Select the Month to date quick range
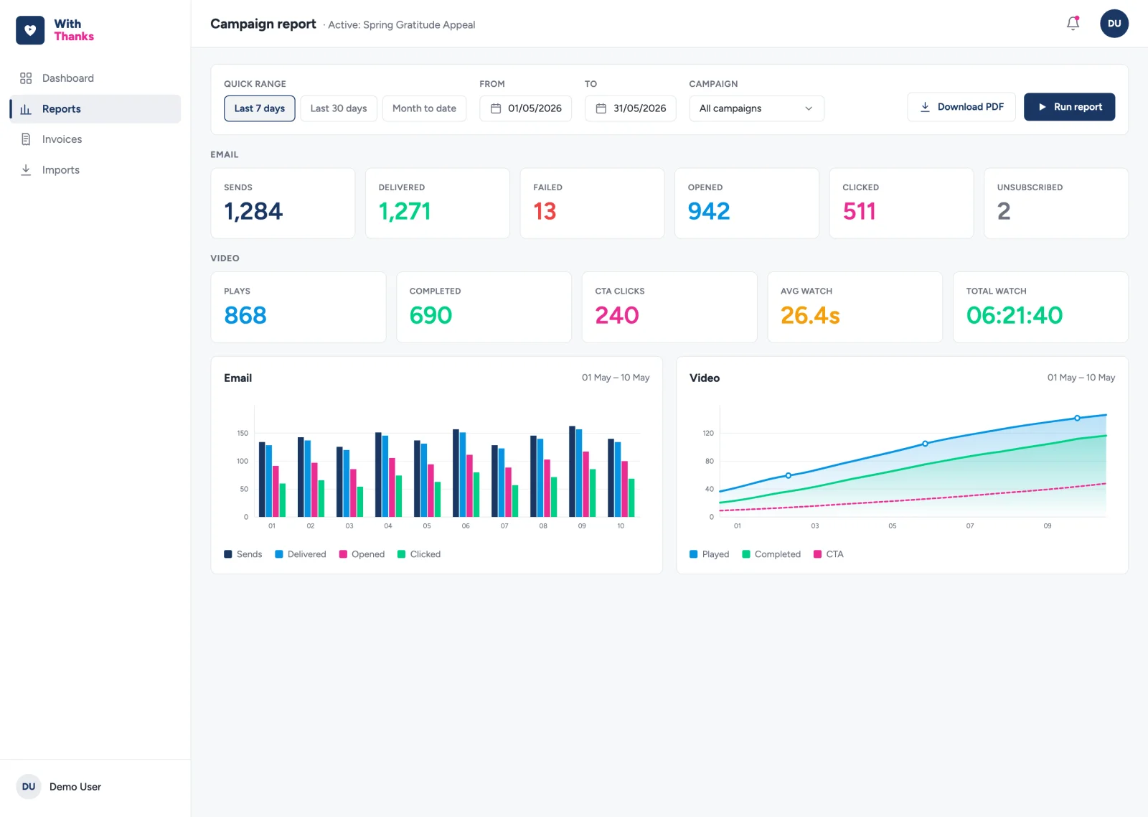 click(424, 108)
